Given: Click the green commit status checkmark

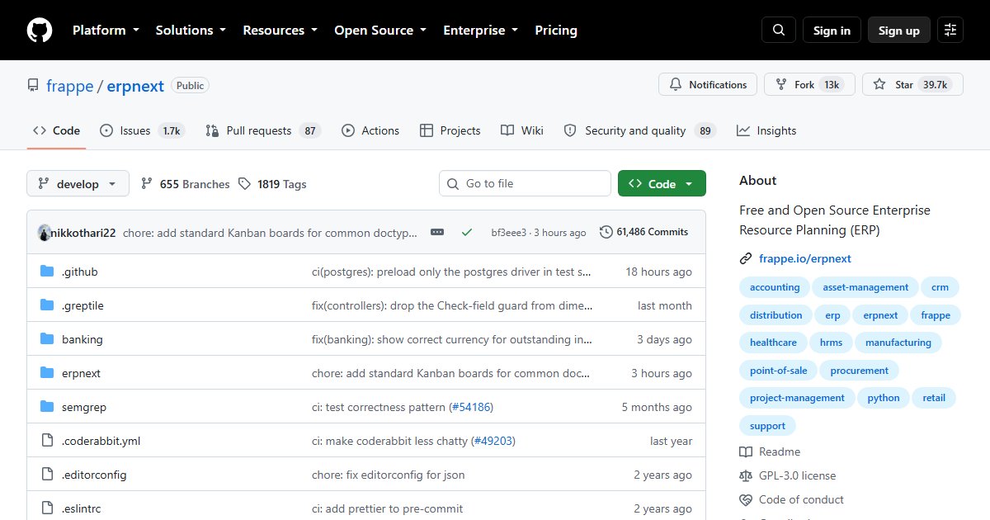Looking at the screenshot, I should (x=467, y=233).
